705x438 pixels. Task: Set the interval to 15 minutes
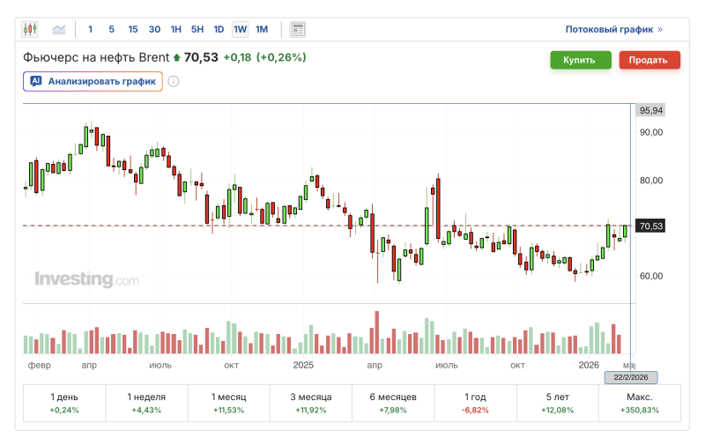pyautogui.click(x=133, y=29)
